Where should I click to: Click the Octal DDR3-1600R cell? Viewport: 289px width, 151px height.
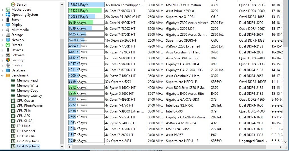pos(253,82)
